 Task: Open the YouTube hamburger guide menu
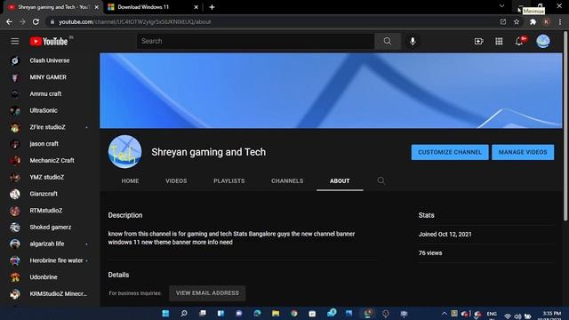coord(15,42)
